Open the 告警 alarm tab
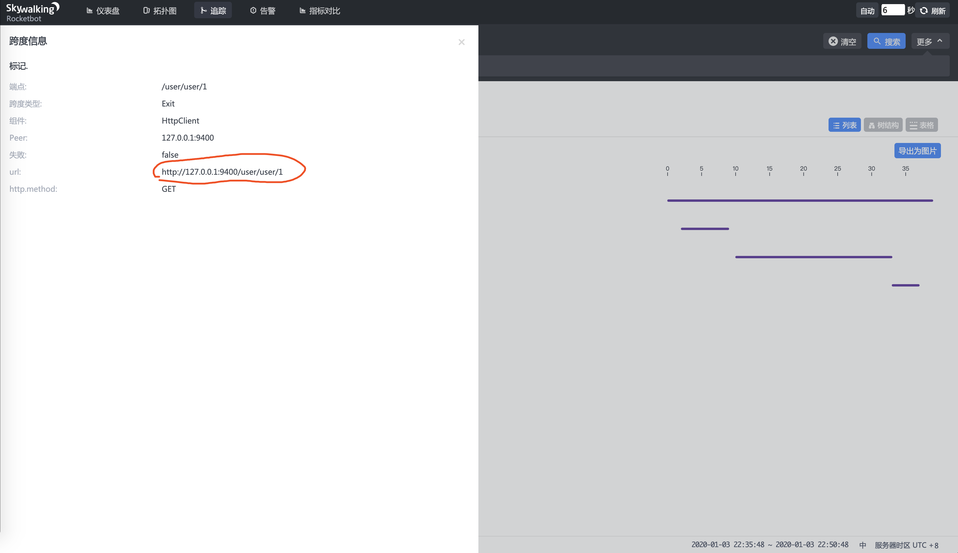 point(263,11)
